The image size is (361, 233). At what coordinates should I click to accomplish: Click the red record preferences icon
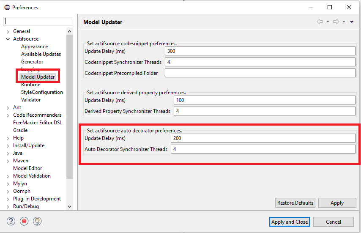click(24, 221)
